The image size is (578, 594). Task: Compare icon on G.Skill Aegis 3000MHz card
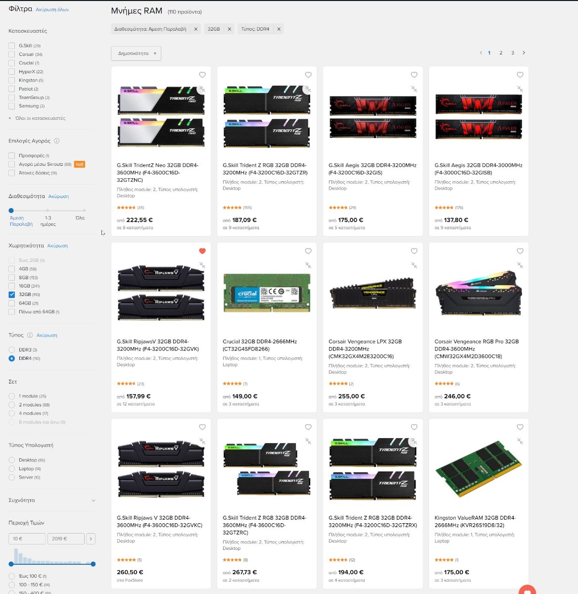click(520, 89)
